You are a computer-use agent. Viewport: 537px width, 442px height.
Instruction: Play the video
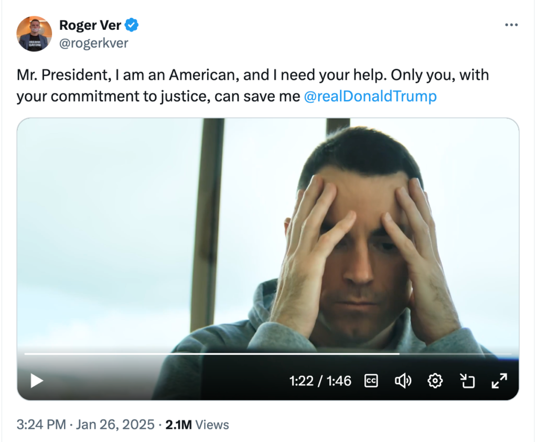coord(37,381)
